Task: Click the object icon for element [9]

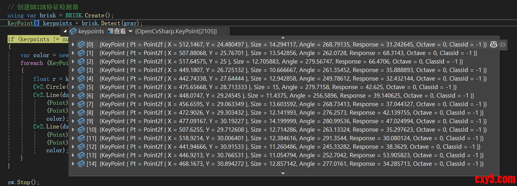Action: click(81, 121)
